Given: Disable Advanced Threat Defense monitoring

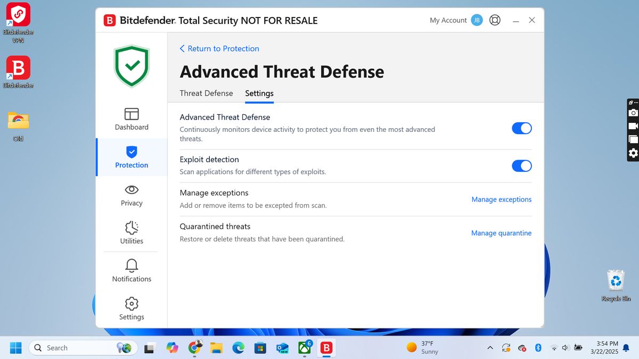Looking at the screenshot, I should [521, 128].
